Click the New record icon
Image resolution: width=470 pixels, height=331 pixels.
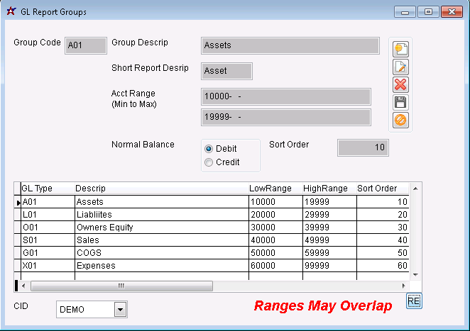pos(400,50)
